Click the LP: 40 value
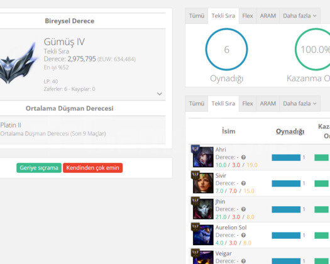Image resolution: width=330 pixels, height=264 pixels. click(51, 81)
